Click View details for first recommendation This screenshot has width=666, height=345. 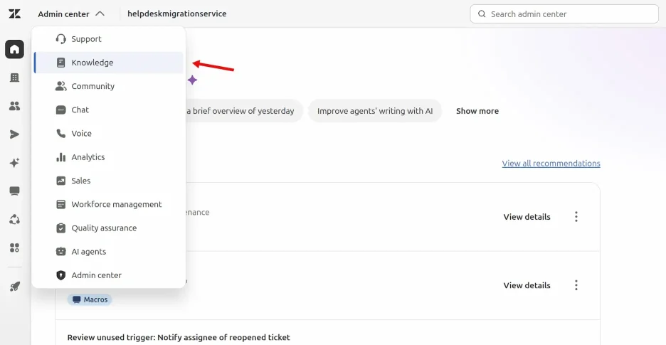[527, 217]
